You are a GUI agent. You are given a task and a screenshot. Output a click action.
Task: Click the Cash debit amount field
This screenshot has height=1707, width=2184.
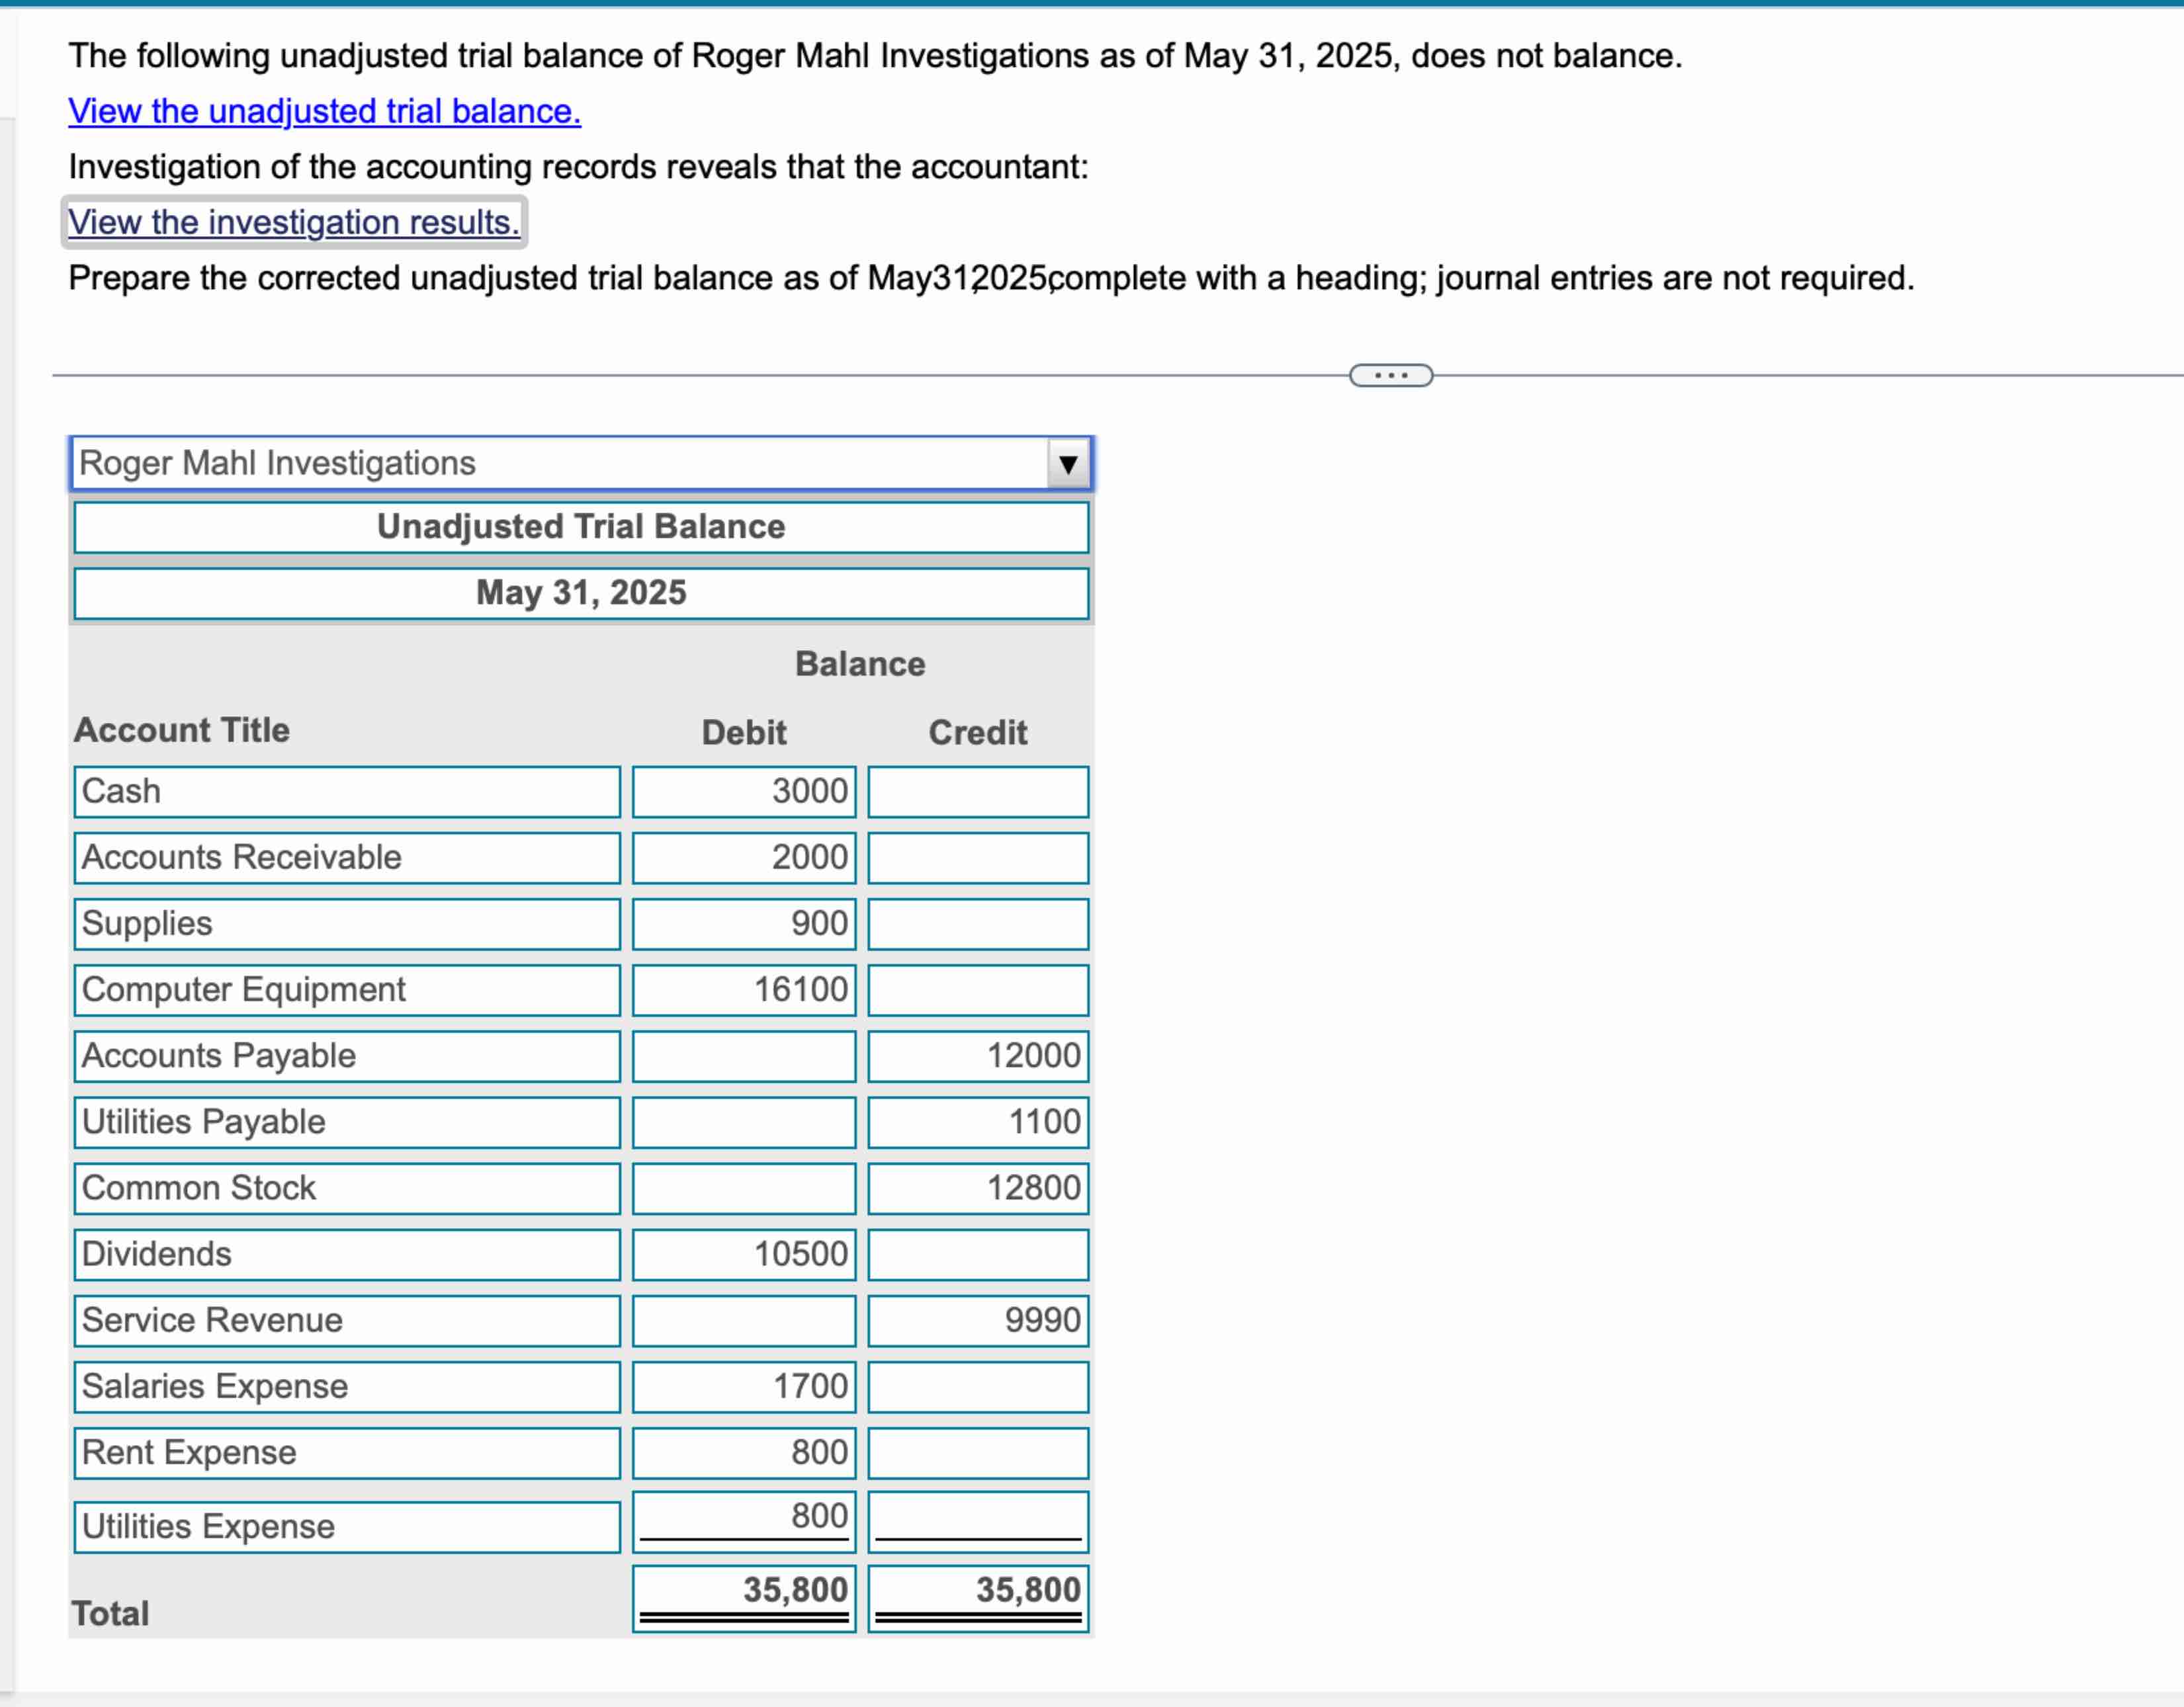(743, 792)
